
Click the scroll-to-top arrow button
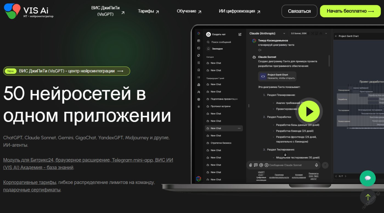coord(368,197)
